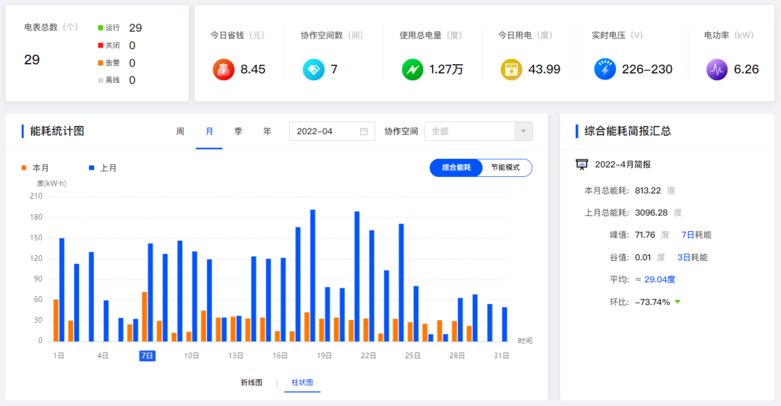Click the red money bag icon
Viewport: 781px width, 406px height.
click(223, 69)
